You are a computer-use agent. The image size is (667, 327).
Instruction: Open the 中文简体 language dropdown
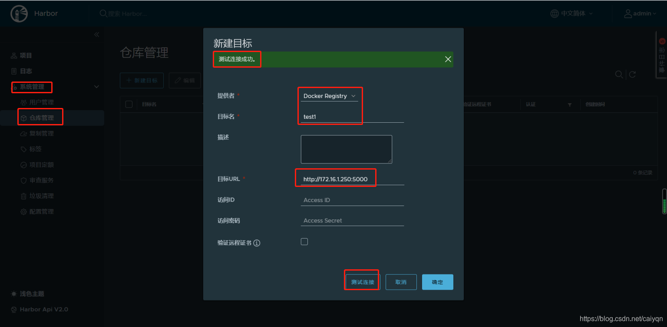coord(577,13)
